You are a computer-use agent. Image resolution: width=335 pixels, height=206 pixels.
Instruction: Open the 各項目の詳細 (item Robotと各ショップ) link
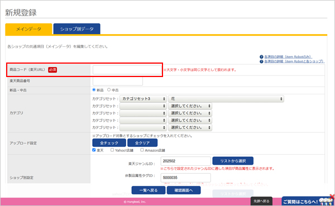(294, 61)
